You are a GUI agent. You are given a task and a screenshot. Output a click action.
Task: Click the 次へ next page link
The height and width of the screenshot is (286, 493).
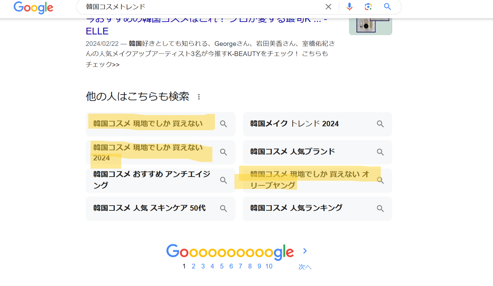tap(305, 267)
